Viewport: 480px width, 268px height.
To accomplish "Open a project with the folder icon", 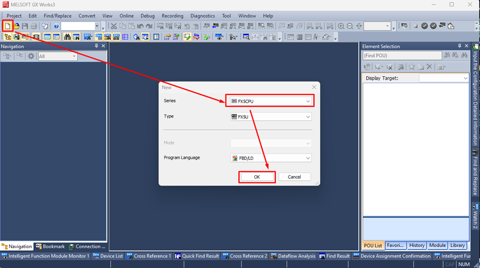I will [16, 26].
